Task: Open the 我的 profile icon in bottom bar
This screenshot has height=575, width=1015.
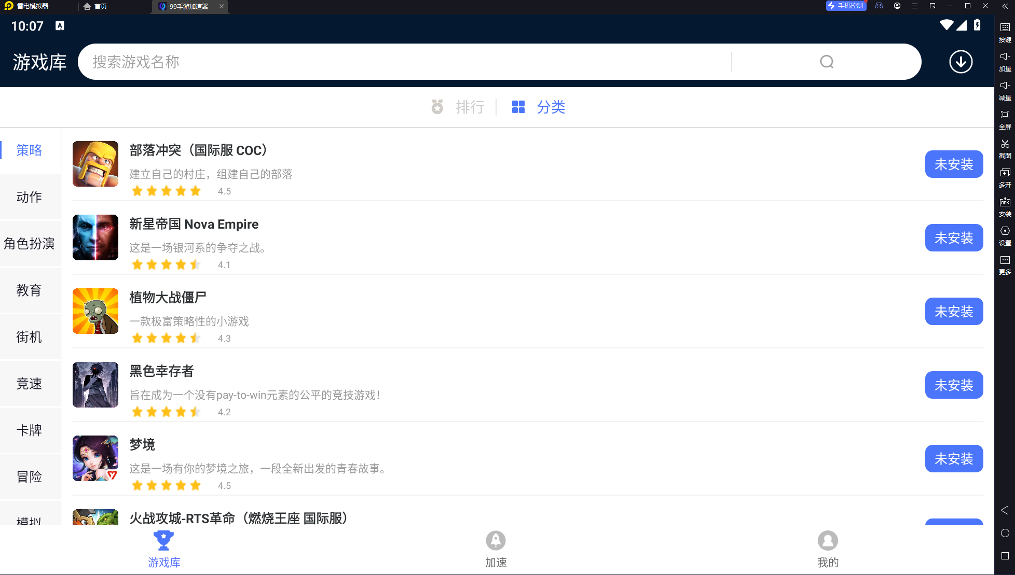Action: [828, 540]
